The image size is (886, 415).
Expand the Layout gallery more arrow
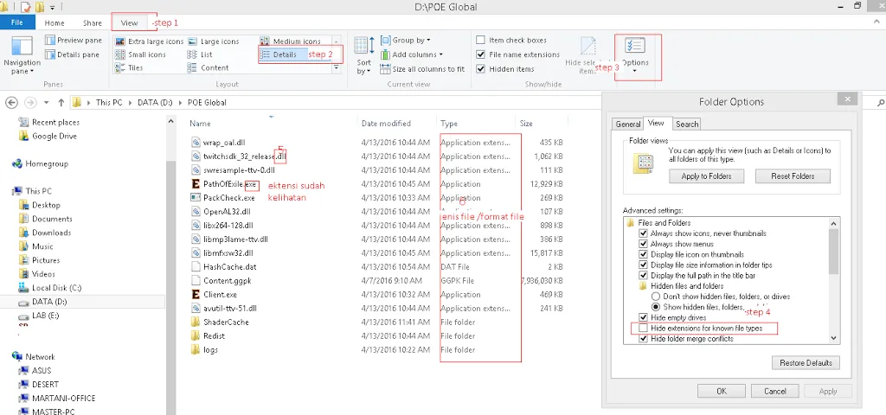337,67
